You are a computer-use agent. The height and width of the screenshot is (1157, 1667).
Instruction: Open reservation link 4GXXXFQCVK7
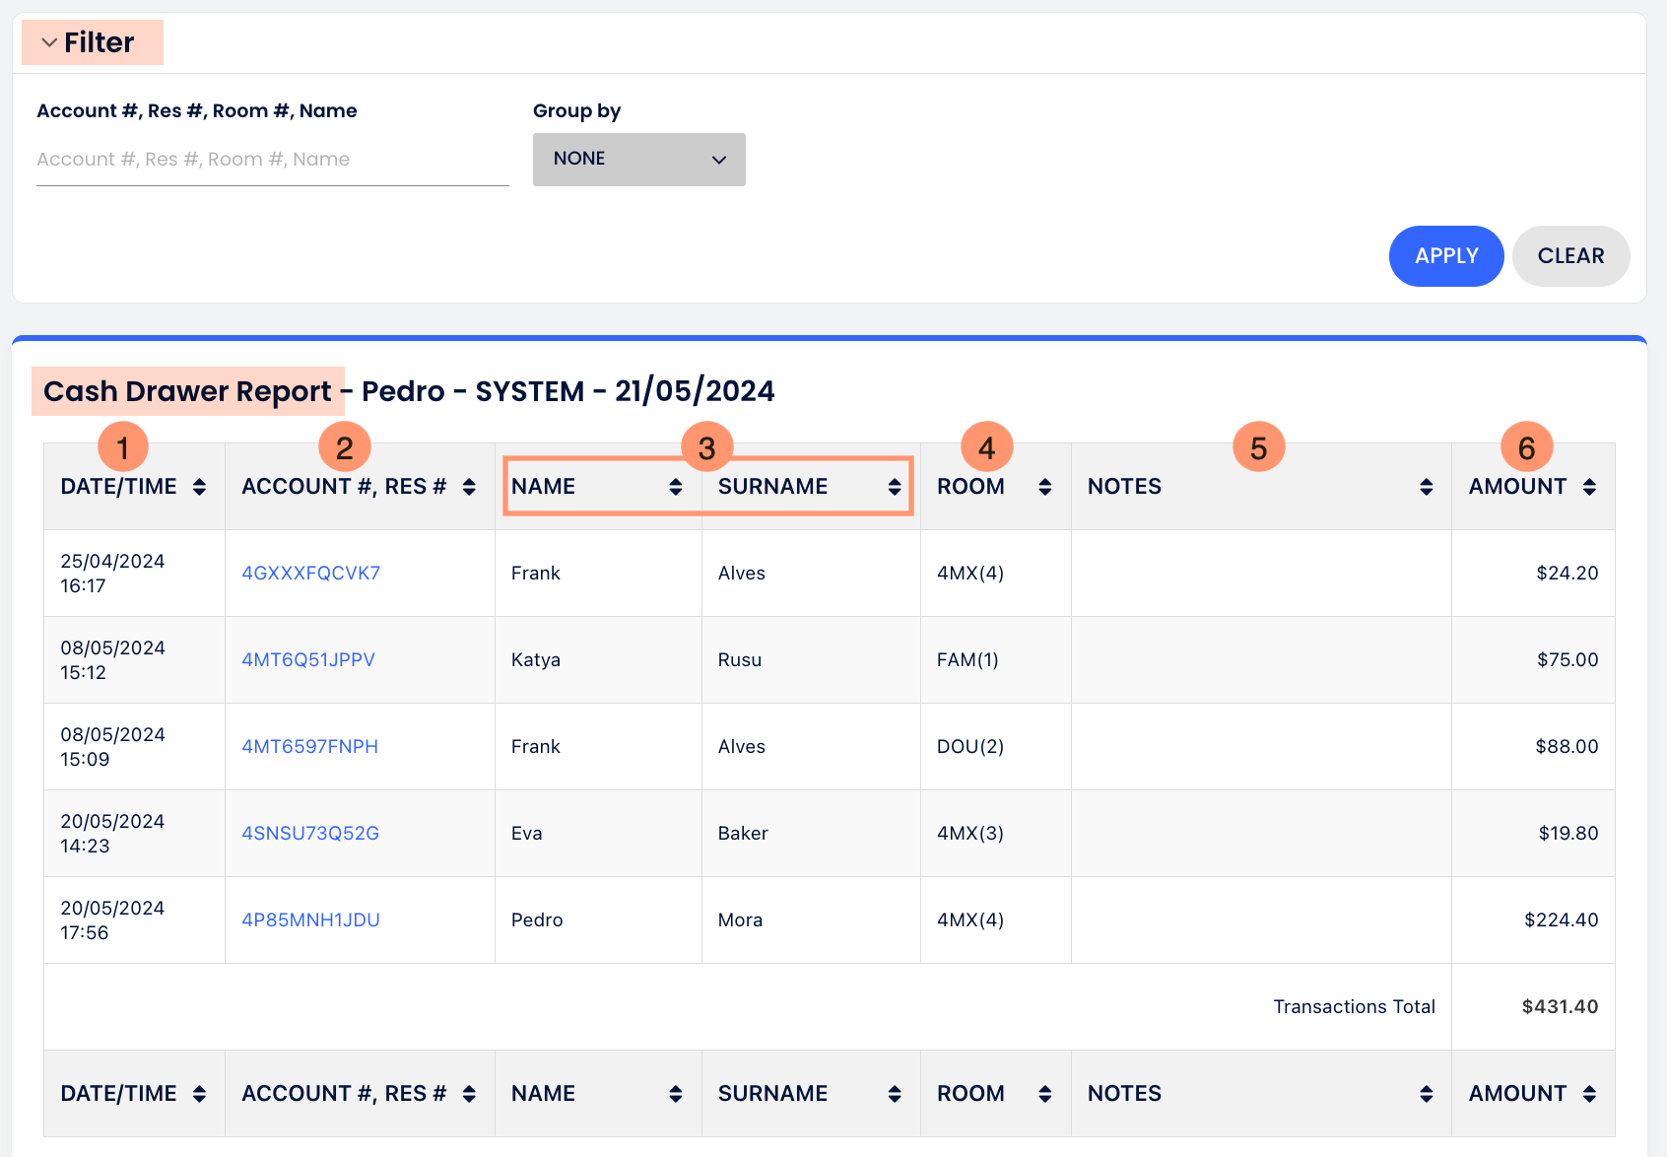pyautogui.click(x=311, y=574)
